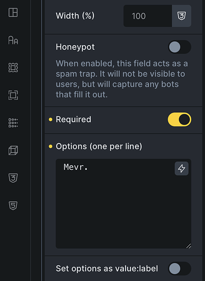Disable the Required toggle
This screenshot has width=205, height=281.
[179, 120]
